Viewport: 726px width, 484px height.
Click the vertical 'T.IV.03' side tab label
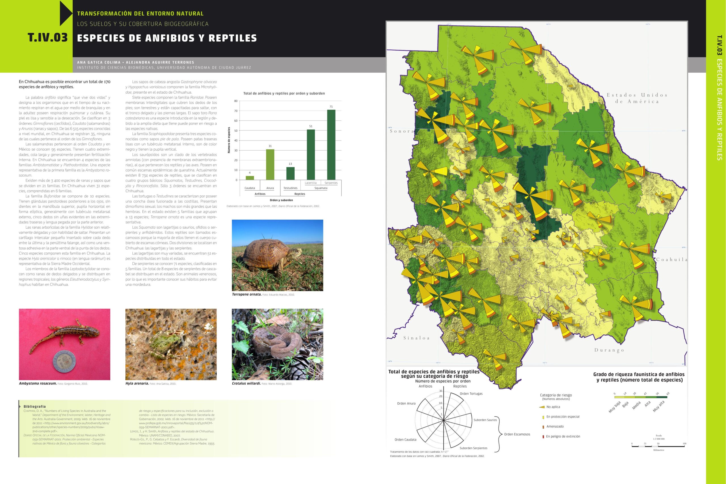coord(719,45)
